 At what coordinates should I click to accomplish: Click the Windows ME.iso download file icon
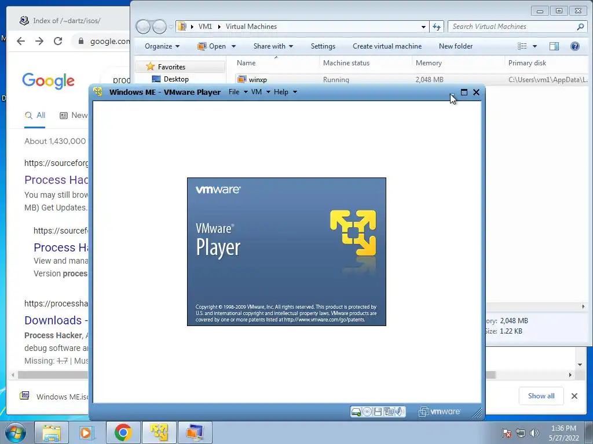pos(24,395)
